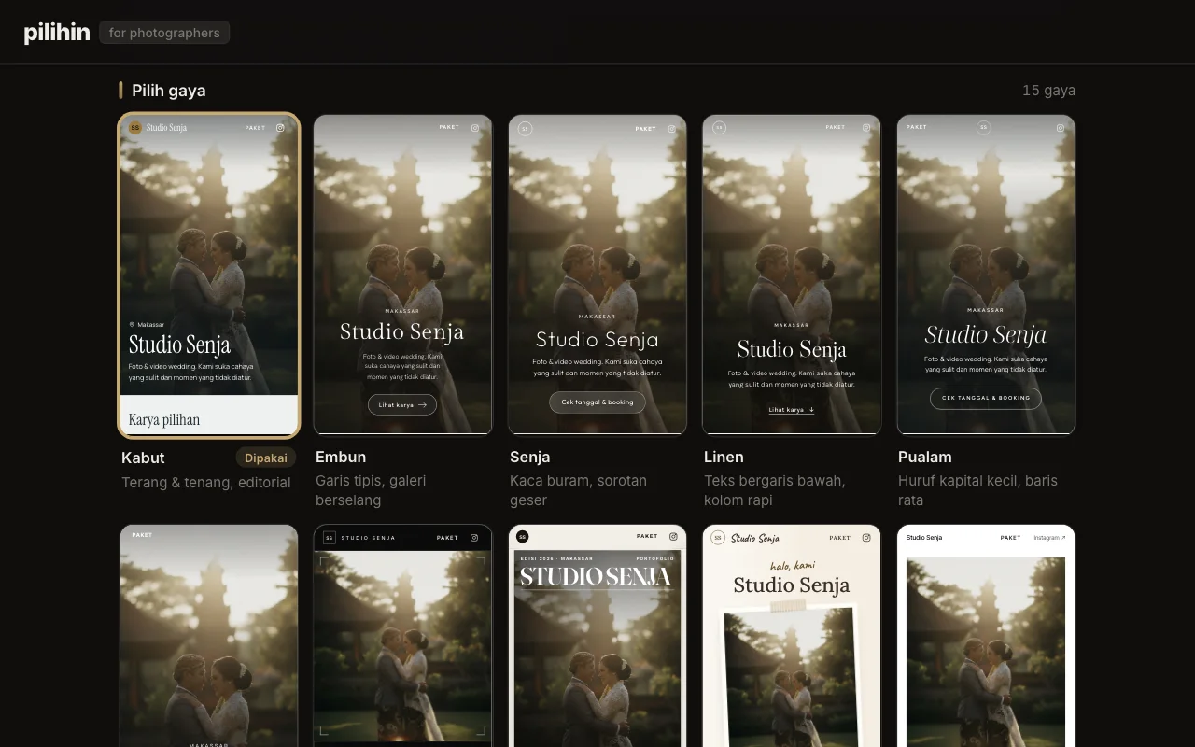Click the Dipakai badge beside Kabut

pos(266,458)
